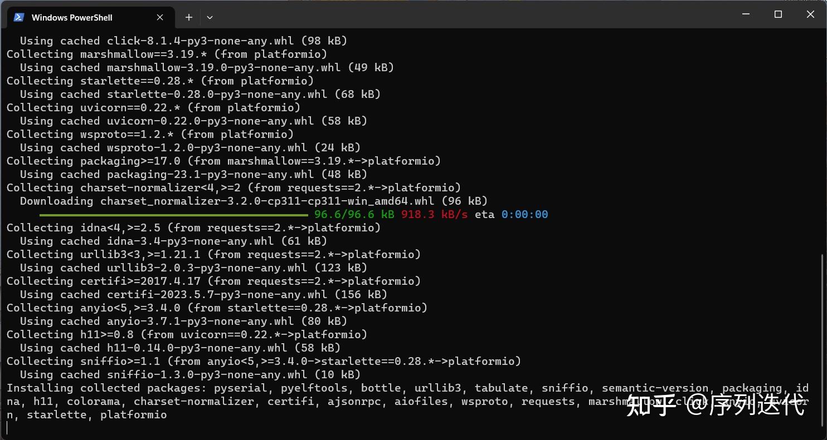Click the 'Downloading charset_normalizer-3.2.0' line
This screenshot has width=827, height=440.
[254, 201]
